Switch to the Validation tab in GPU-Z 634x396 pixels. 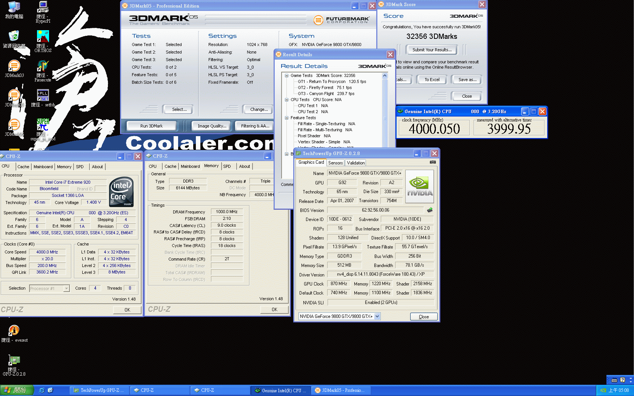[356, 163]
